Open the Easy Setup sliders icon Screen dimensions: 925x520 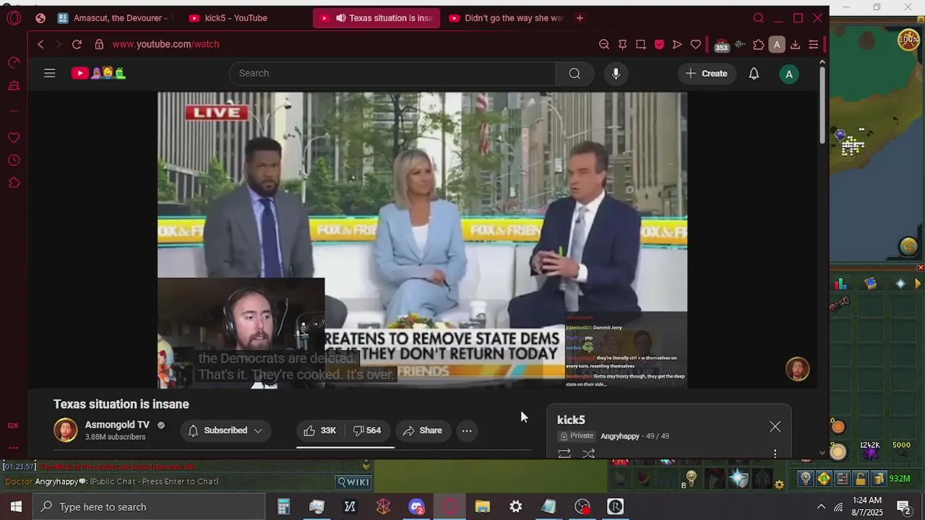coord(813,44)
